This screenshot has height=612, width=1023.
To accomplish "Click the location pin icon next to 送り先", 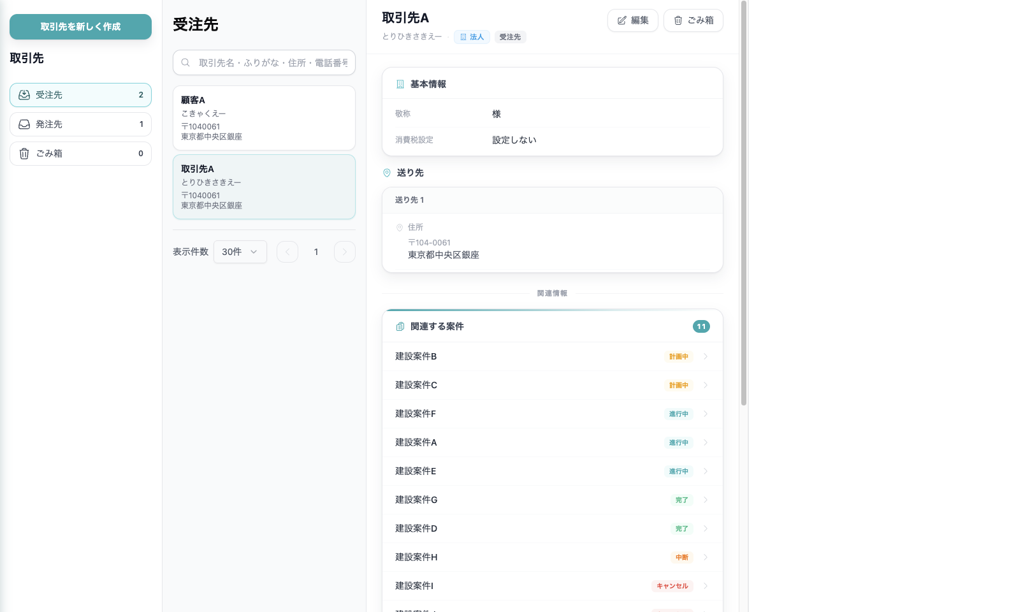I will pyautogui.click(x=387, y=172).
